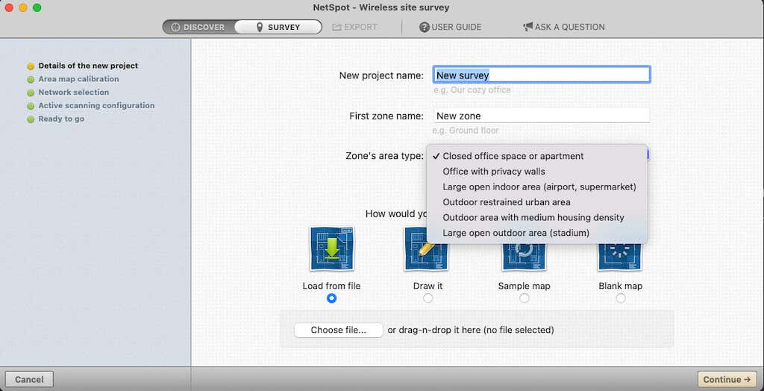Choose the Load from file radio button
Screen dimensions: 764x391
(332, 298)
